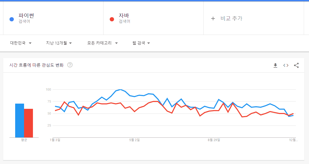Click the blue average bar

(x=20, y=121)
